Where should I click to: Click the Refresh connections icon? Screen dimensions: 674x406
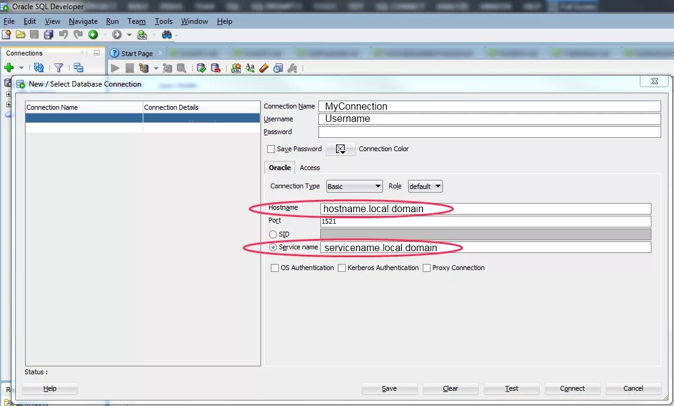[38, 68]
